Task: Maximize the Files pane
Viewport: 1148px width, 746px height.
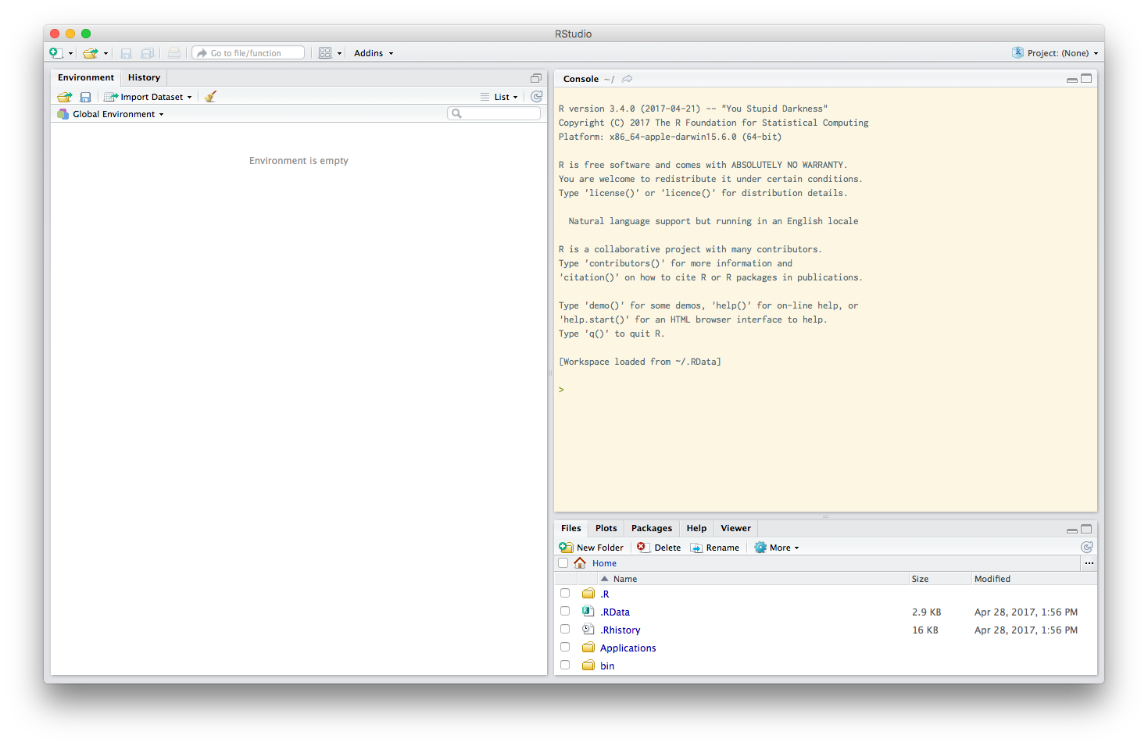Action: [1086, 529]
